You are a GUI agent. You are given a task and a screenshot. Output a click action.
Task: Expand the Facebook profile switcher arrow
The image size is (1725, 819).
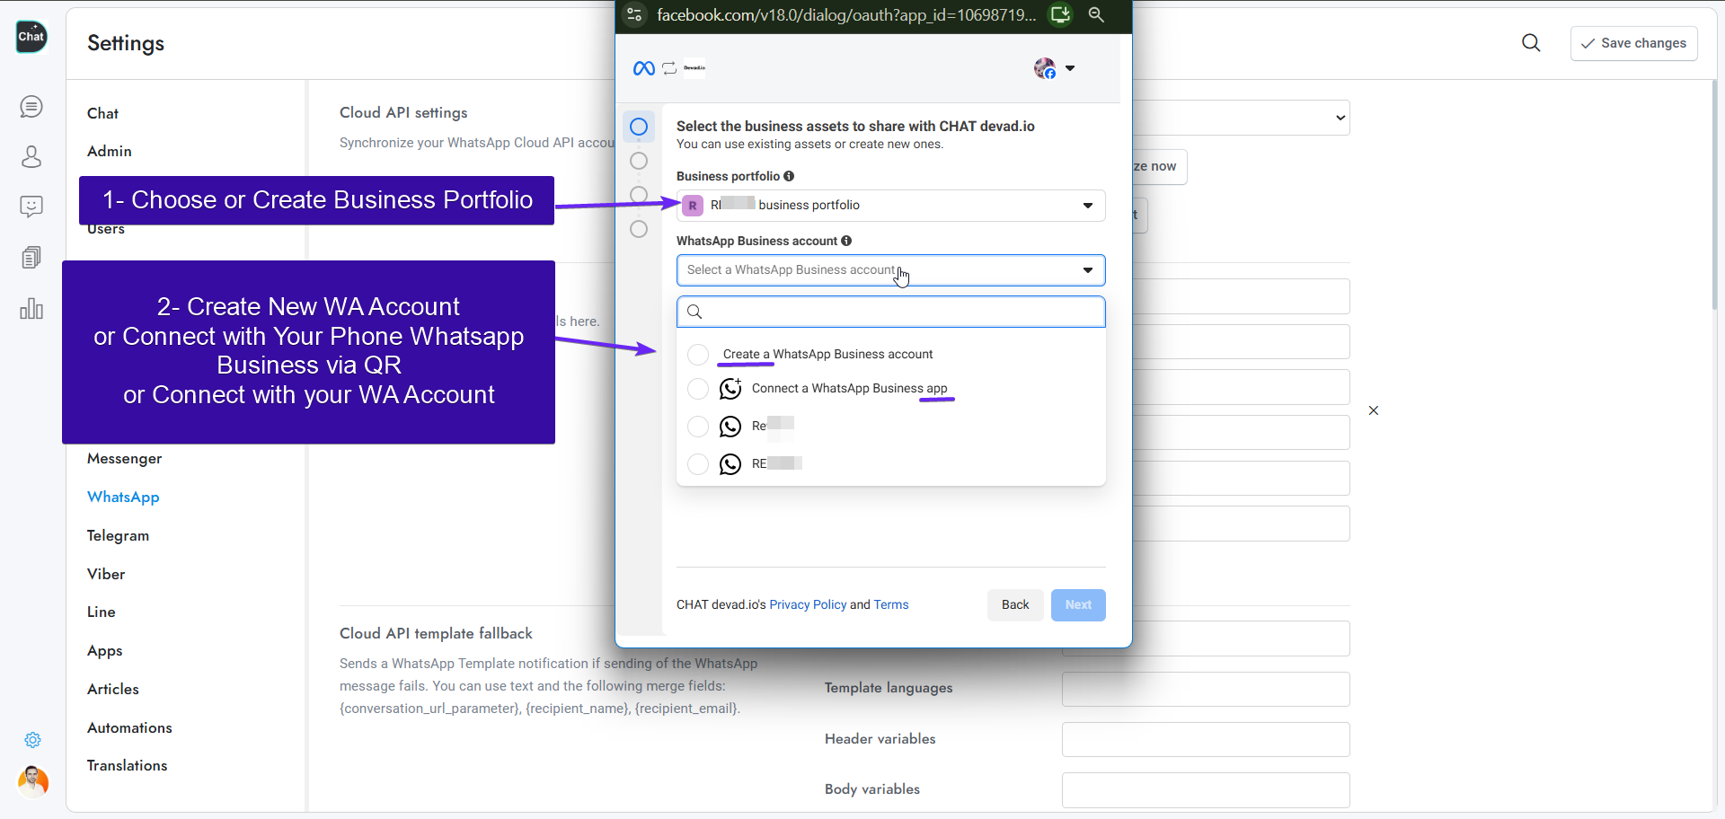coord(1070,68)
